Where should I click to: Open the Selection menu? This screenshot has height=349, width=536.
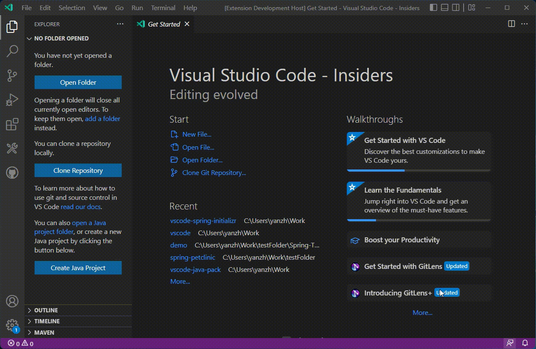72,8
